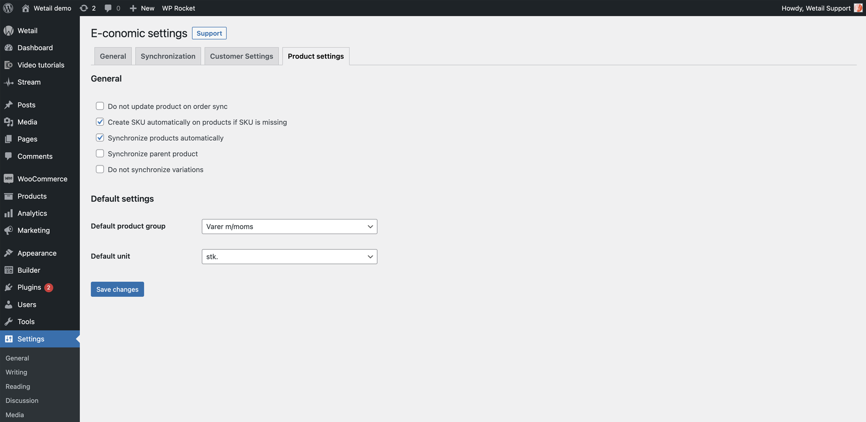Open the updates icon in admin bar
Viewport: 866px width, 422px height.
pyautogui.click(x=84, y=8)
